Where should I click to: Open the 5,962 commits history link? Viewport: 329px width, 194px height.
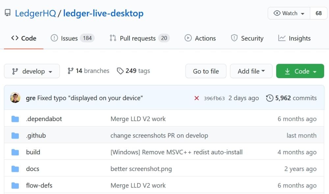pos(291,98)
